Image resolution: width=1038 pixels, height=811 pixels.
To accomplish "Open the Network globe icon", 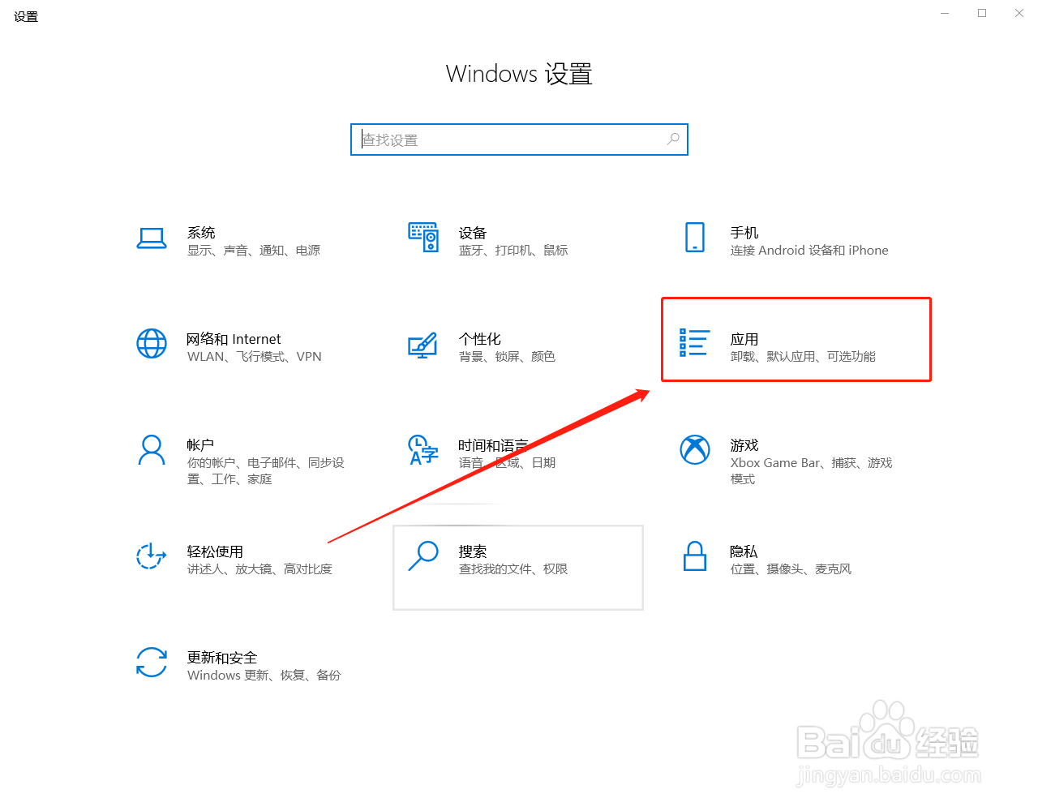I will (x=152, y=343).
